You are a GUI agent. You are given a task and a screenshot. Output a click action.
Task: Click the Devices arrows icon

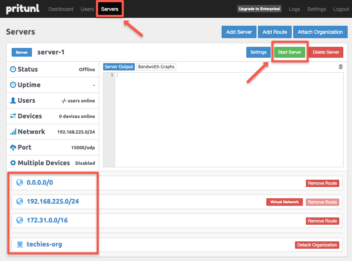pyautogui.click(x=13, y=116)
